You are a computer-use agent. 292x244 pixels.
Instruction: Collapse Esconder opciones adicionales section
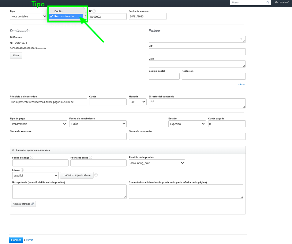(31, 150)
